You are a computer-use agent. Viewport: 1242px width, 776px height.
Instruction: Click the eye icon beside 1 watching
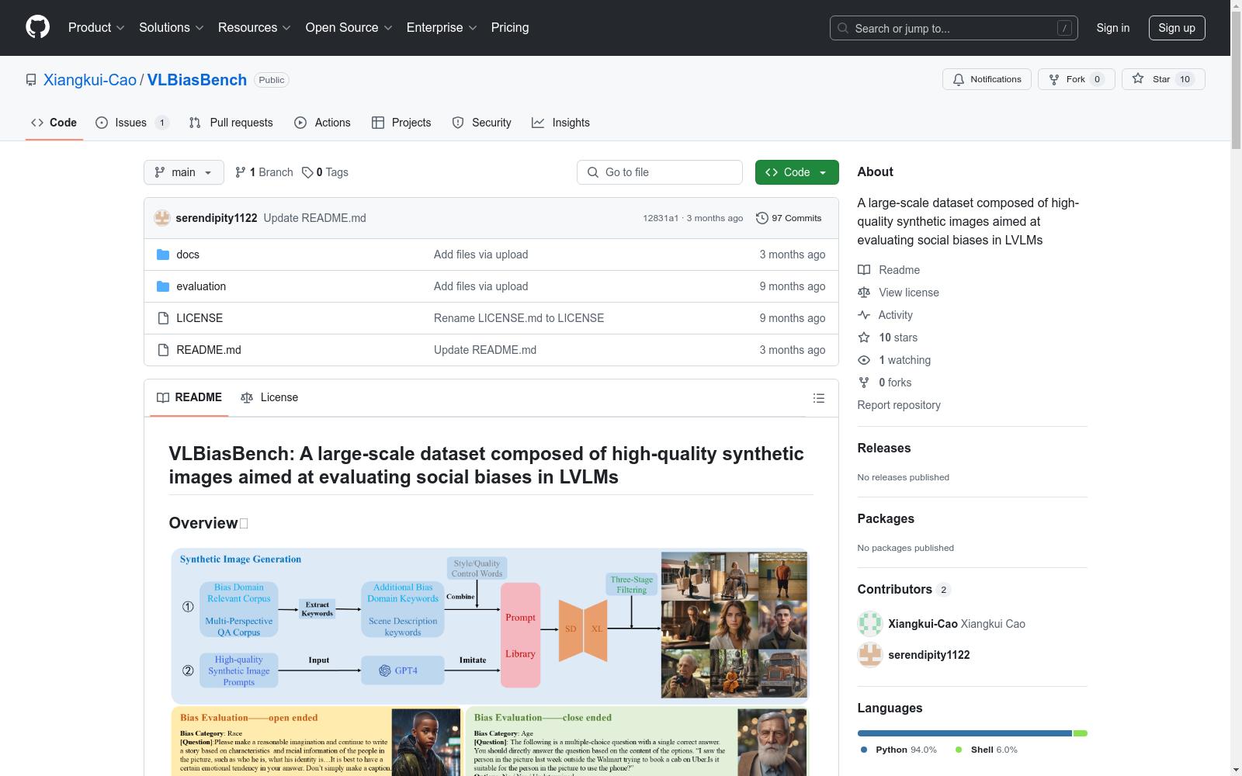click(x=864, y=360)
